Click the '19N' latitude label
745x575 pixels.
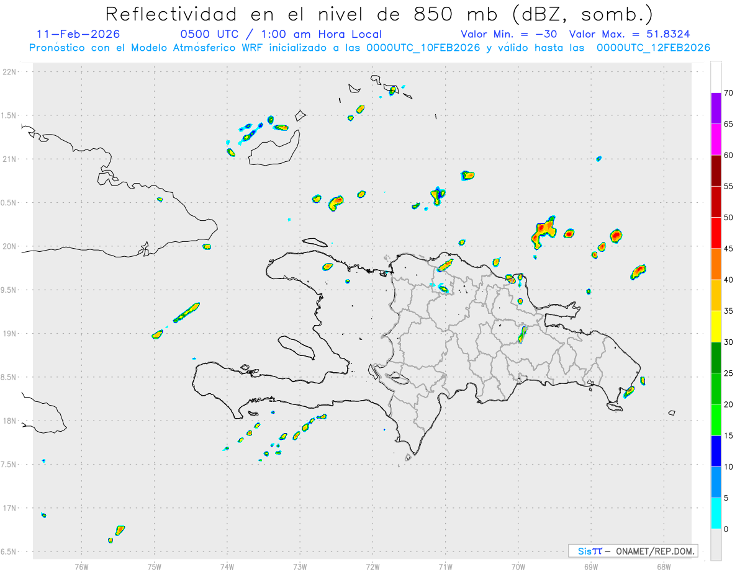(10, 333)
